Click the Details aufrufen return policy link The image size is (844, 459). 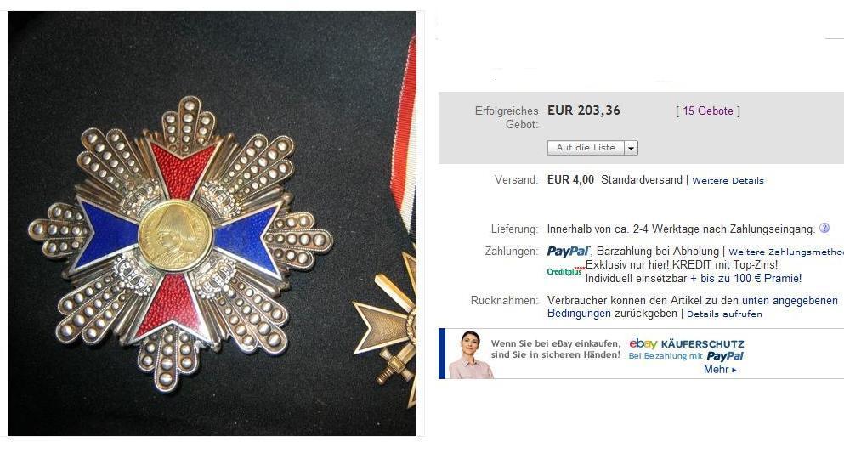tap(724, 314)
